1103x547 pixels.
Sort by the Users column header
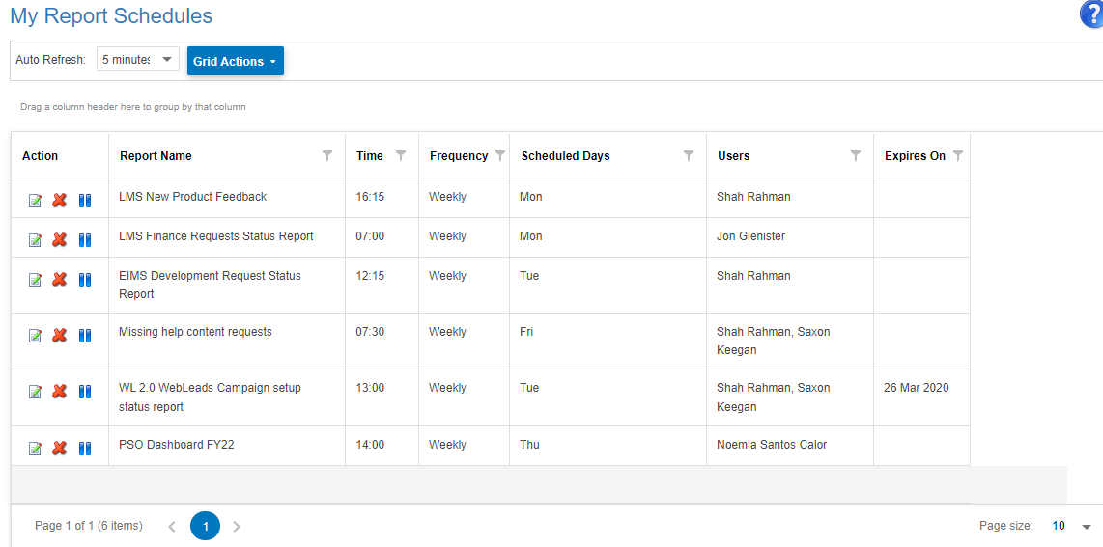(x=734, y=156)
